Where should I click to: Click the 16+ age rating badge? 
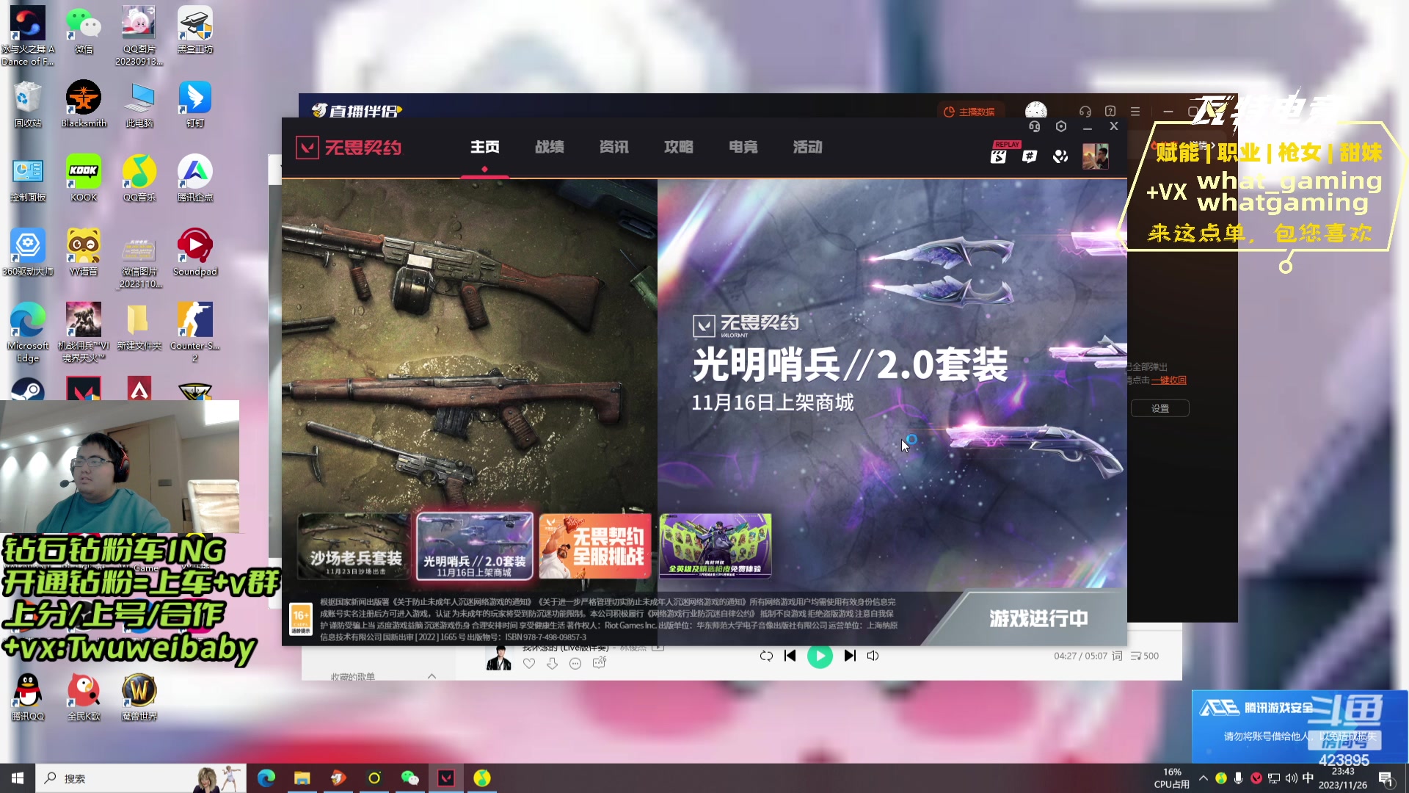click(301, 619)
